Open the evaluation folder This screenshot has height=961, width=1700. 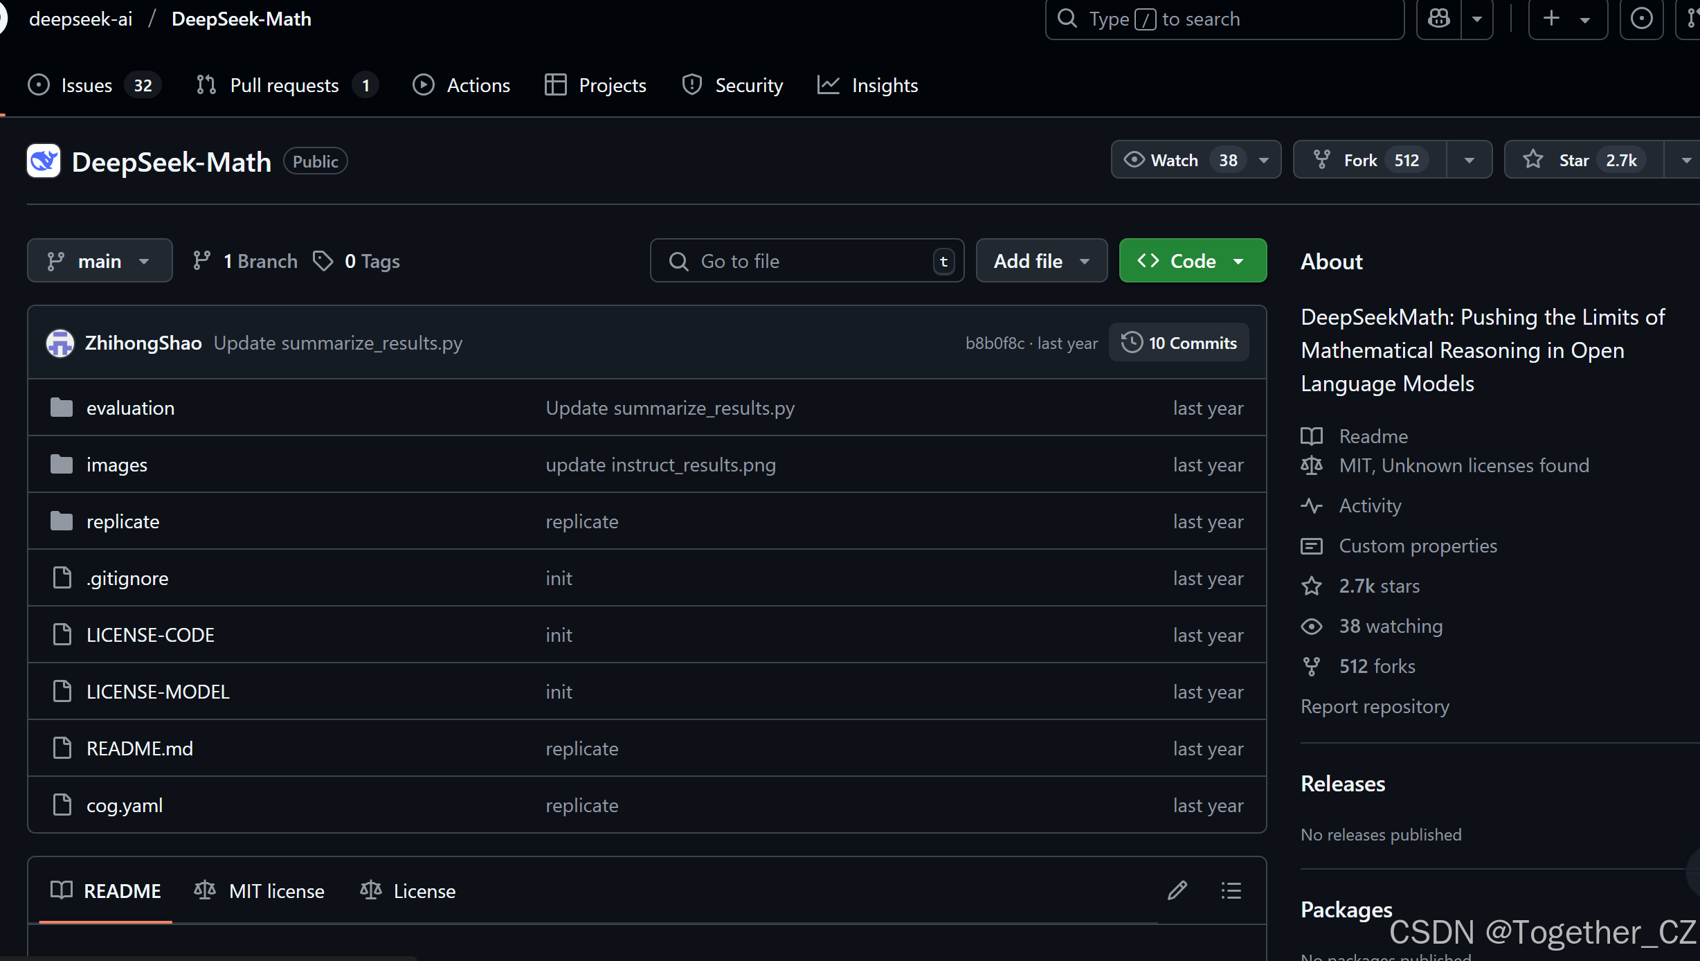(x=130, y=408)
